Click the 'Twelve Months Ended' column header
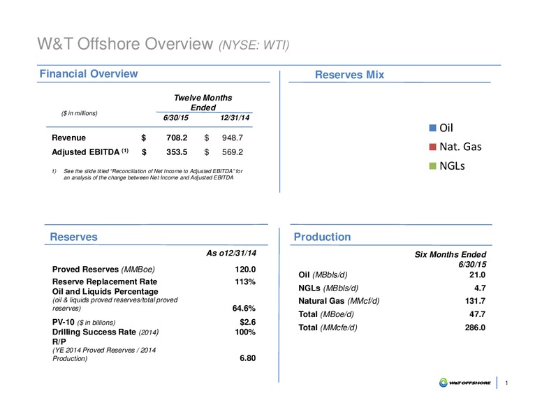This screenshot has width=542, height=419. 203,103
